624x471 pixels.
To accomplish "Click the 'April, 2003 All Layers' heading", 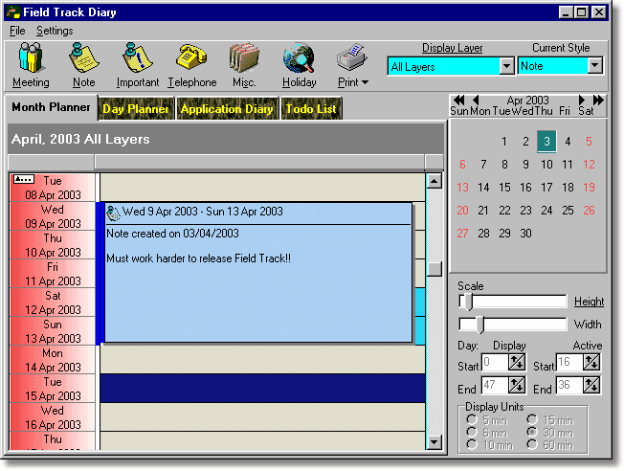I will pos(80,139).
